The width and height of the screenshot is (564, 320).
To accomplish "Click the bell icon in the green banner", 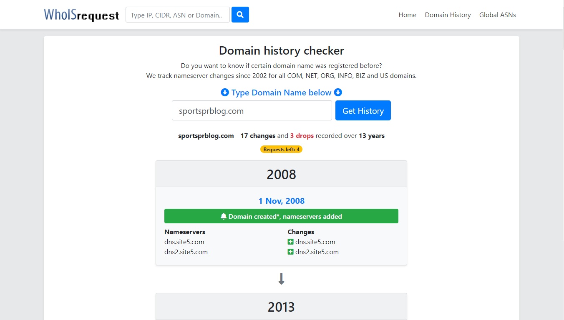I will coord(224,216).
